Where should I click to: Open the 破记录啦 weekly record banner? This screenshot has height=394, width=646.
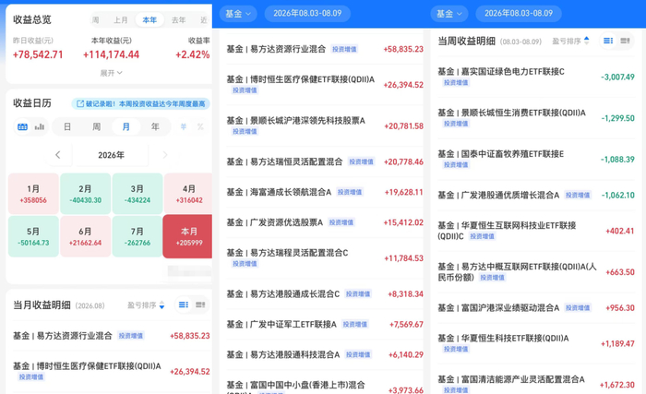point(141,104)
